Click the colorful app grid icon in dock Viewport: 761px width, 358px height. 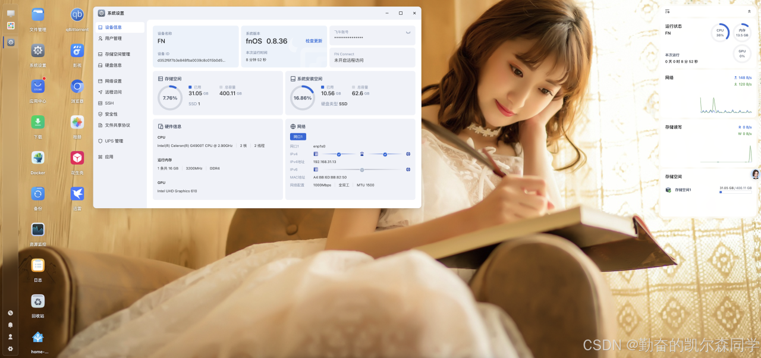(11, 26)
